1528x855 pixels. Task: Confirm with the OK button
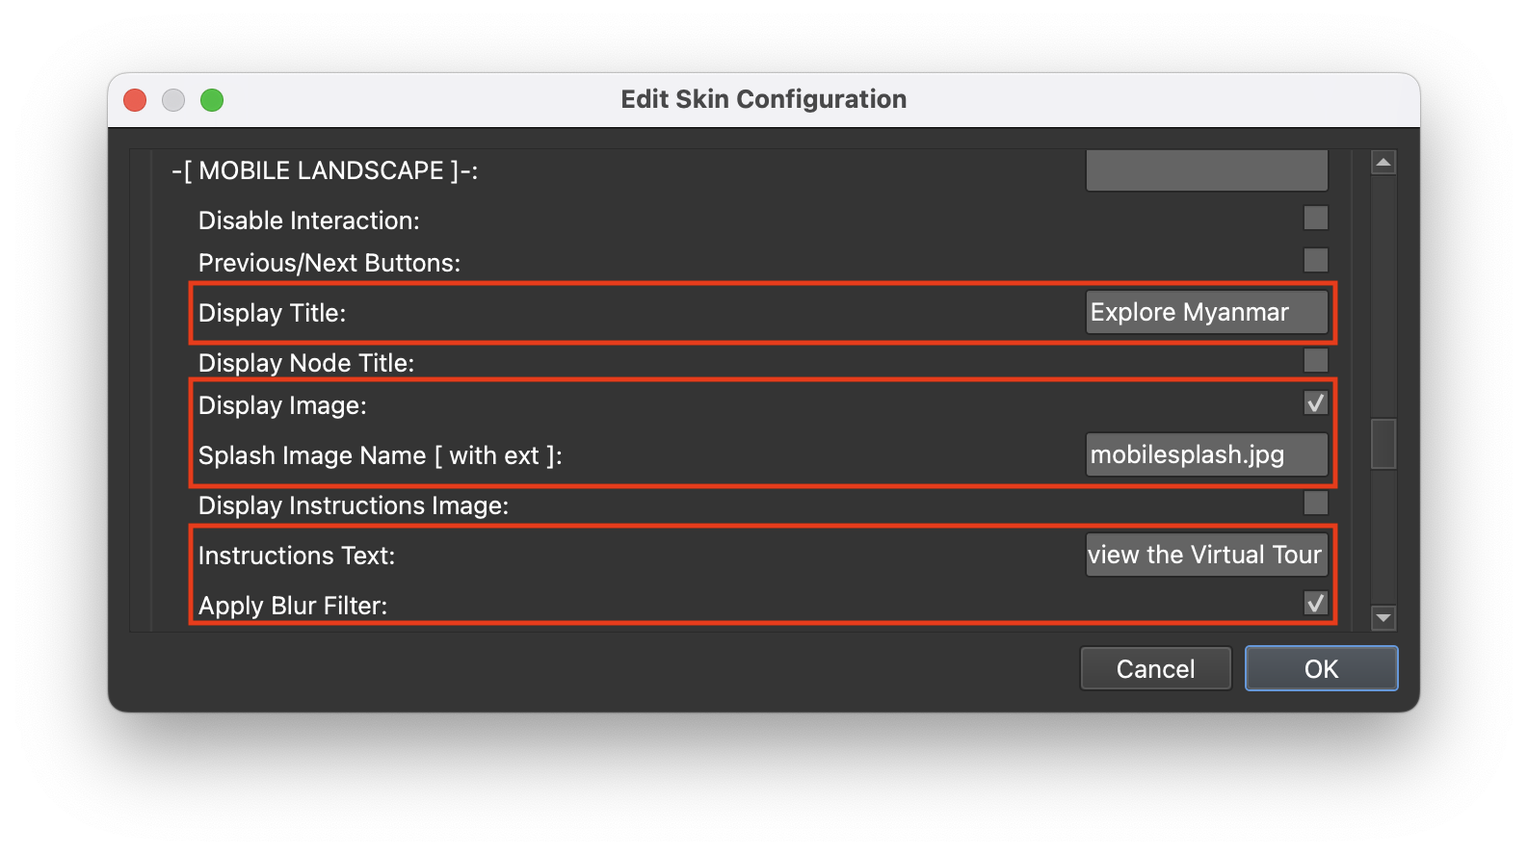click(x=1321, y=668)
